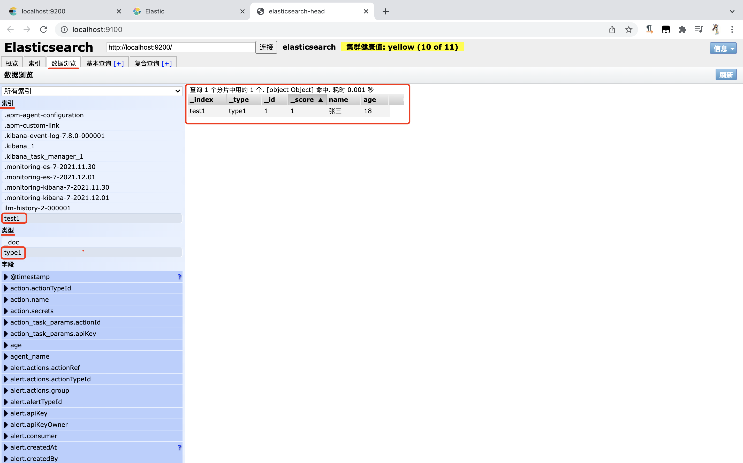The image size is (743, 463).
Task: Go back in browser history
Action: click(10, 29)
